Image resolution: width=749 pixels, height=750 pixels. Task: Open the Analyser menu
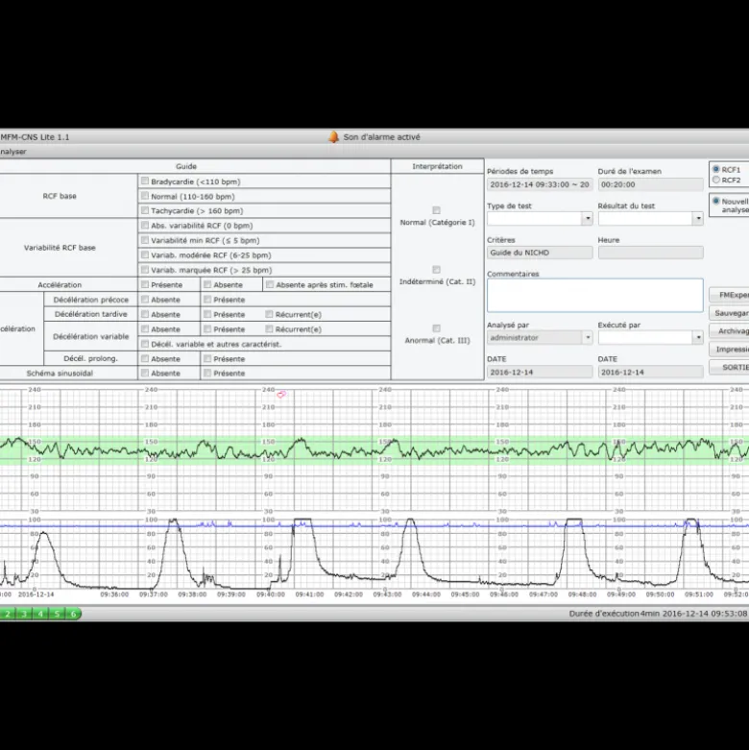click(12, 152)
